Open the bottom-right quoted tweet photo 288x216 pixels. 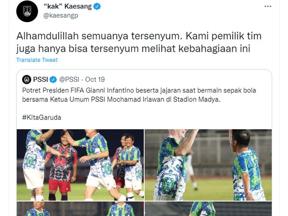click(x=208, y=209)
